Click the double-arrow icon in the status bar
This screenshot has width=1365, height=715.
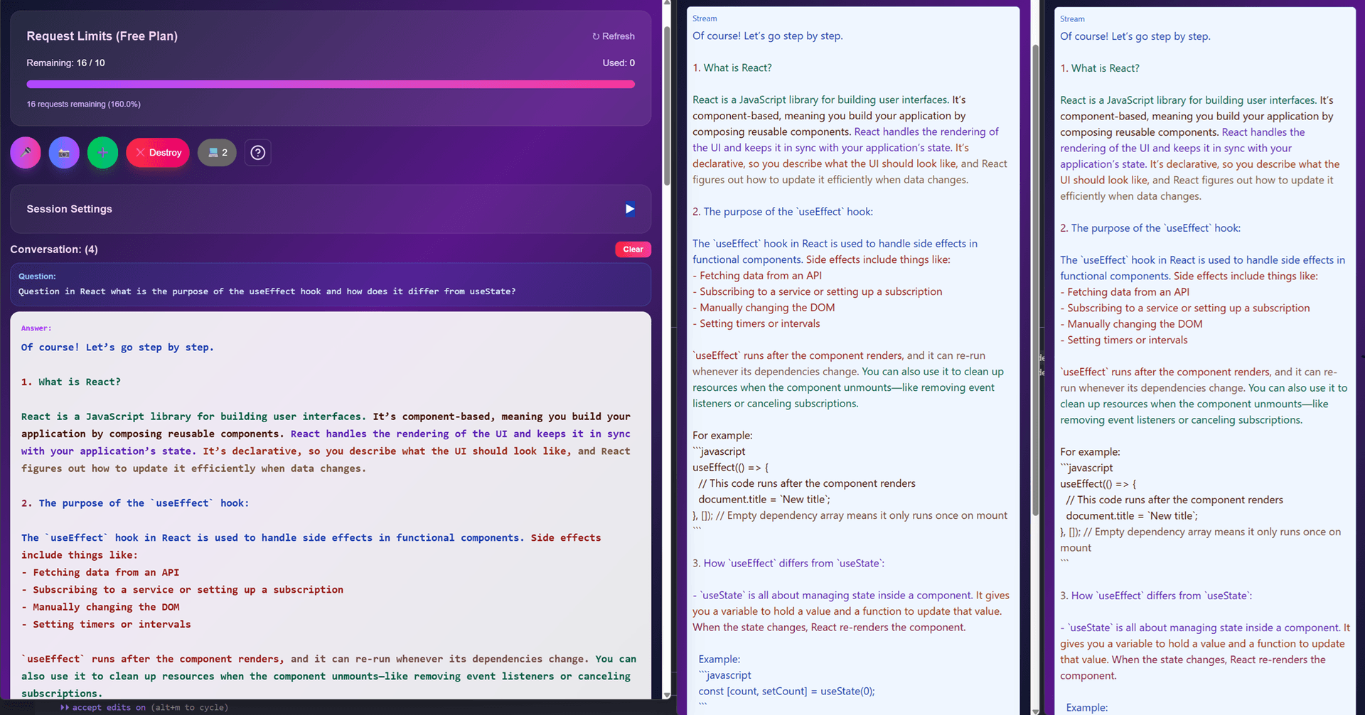tap(65, 707)
